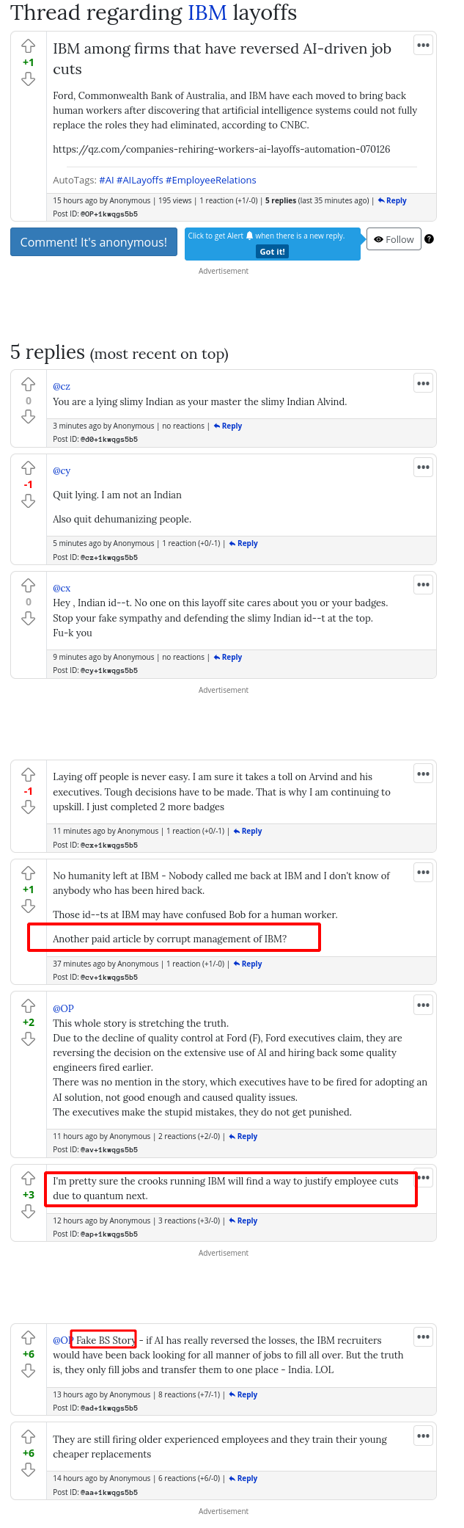
Task: Open the options menu on the @cz reply
Action: click(x=423, y=383)
